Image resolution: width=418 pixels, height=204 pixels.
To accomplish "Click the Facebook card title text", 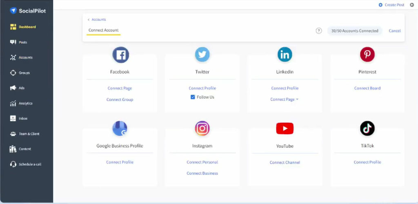I will point(120,72).
